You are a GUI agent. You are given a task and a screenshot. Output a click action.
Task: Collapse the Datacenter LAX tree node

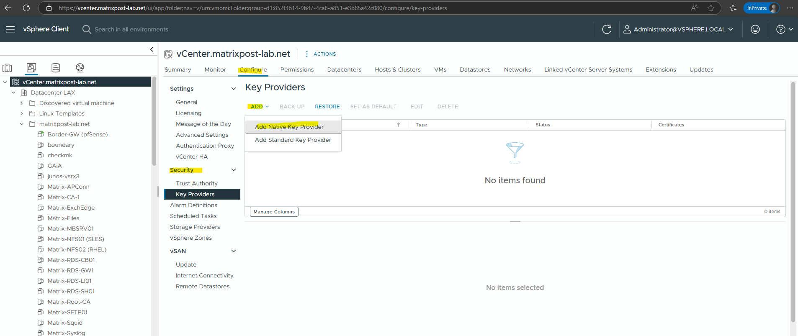(x=13, y=92)
